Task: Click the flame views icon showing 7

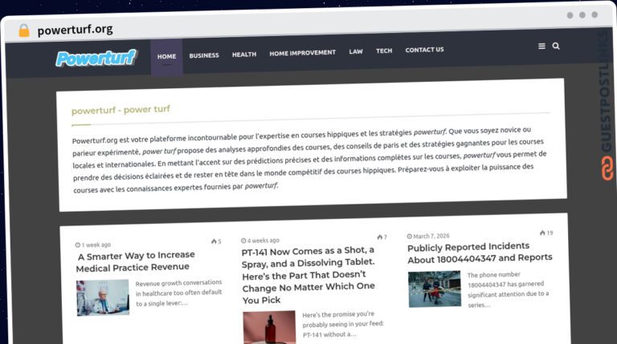Action: [379, 237]
